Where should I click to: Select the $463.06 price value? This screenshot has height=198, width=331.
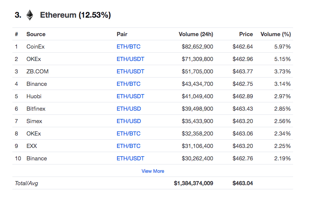(x=243, y=134)
